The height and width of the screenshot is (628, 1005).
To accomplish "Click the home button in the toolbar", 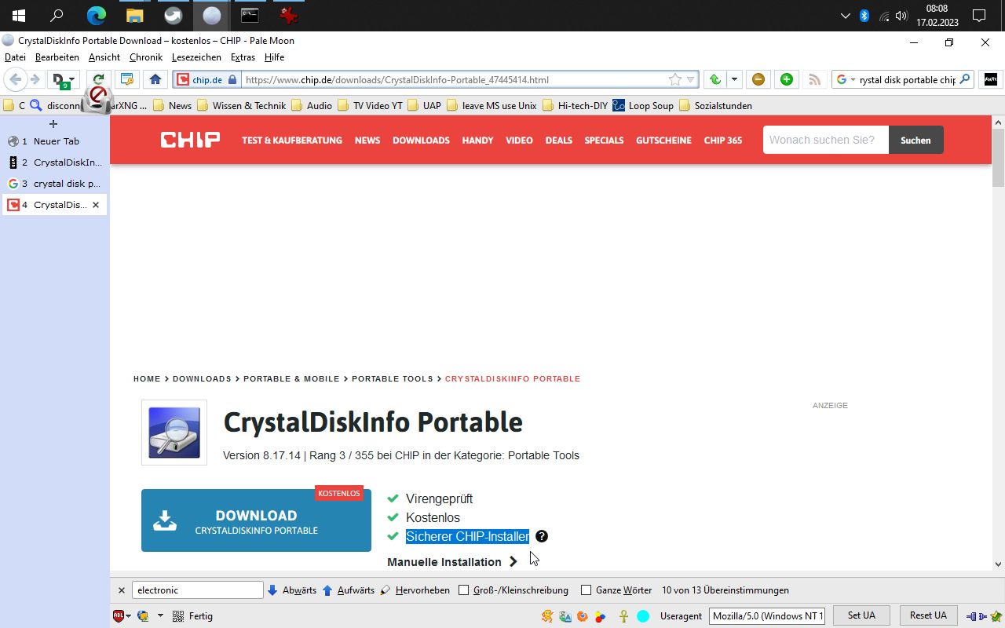I will click(155, 79).
